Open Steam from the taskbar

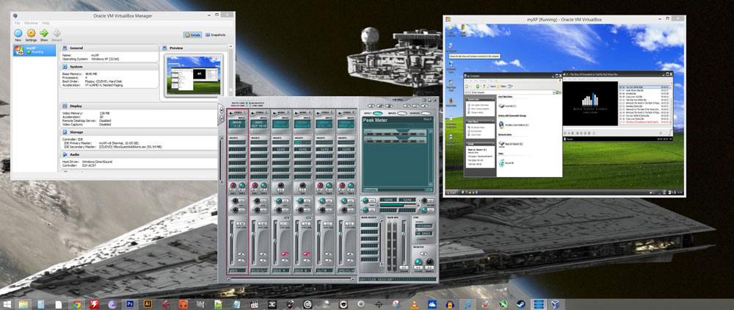[x=520, y=304]
